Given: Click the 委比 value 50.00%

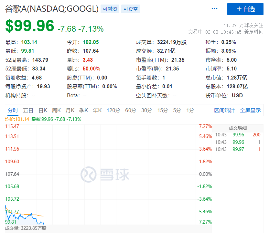Looking at the screenshot, I should click(91, 69).
